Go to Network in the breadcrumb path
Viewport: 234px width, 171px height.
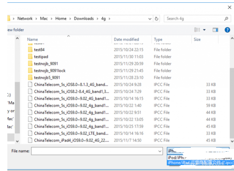[25, 19]
